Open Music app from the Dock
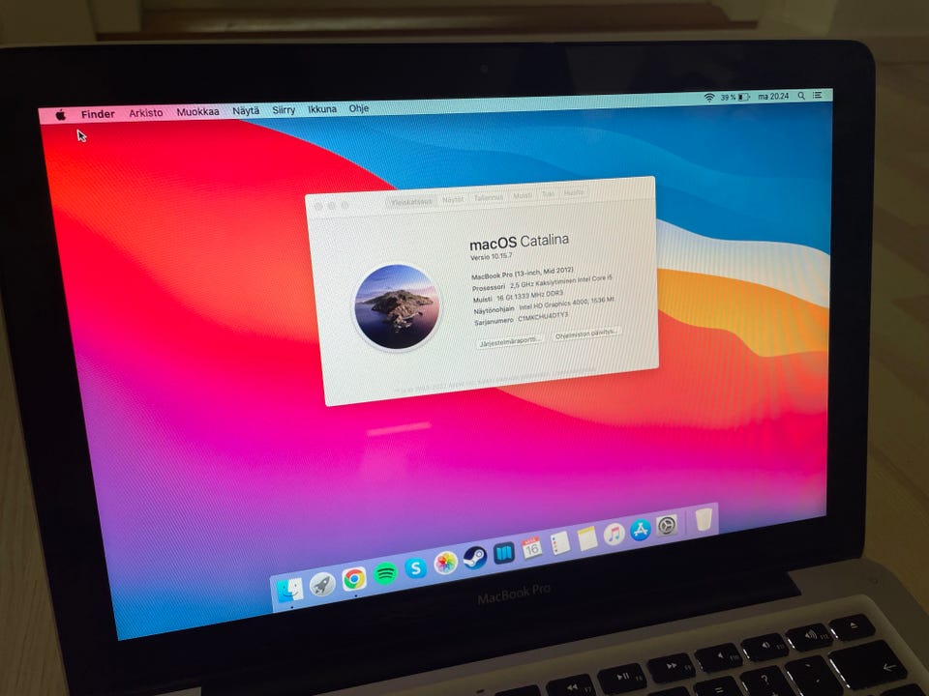Image resolution: width=929 pixels, height=696 pixels. (614, 534)
